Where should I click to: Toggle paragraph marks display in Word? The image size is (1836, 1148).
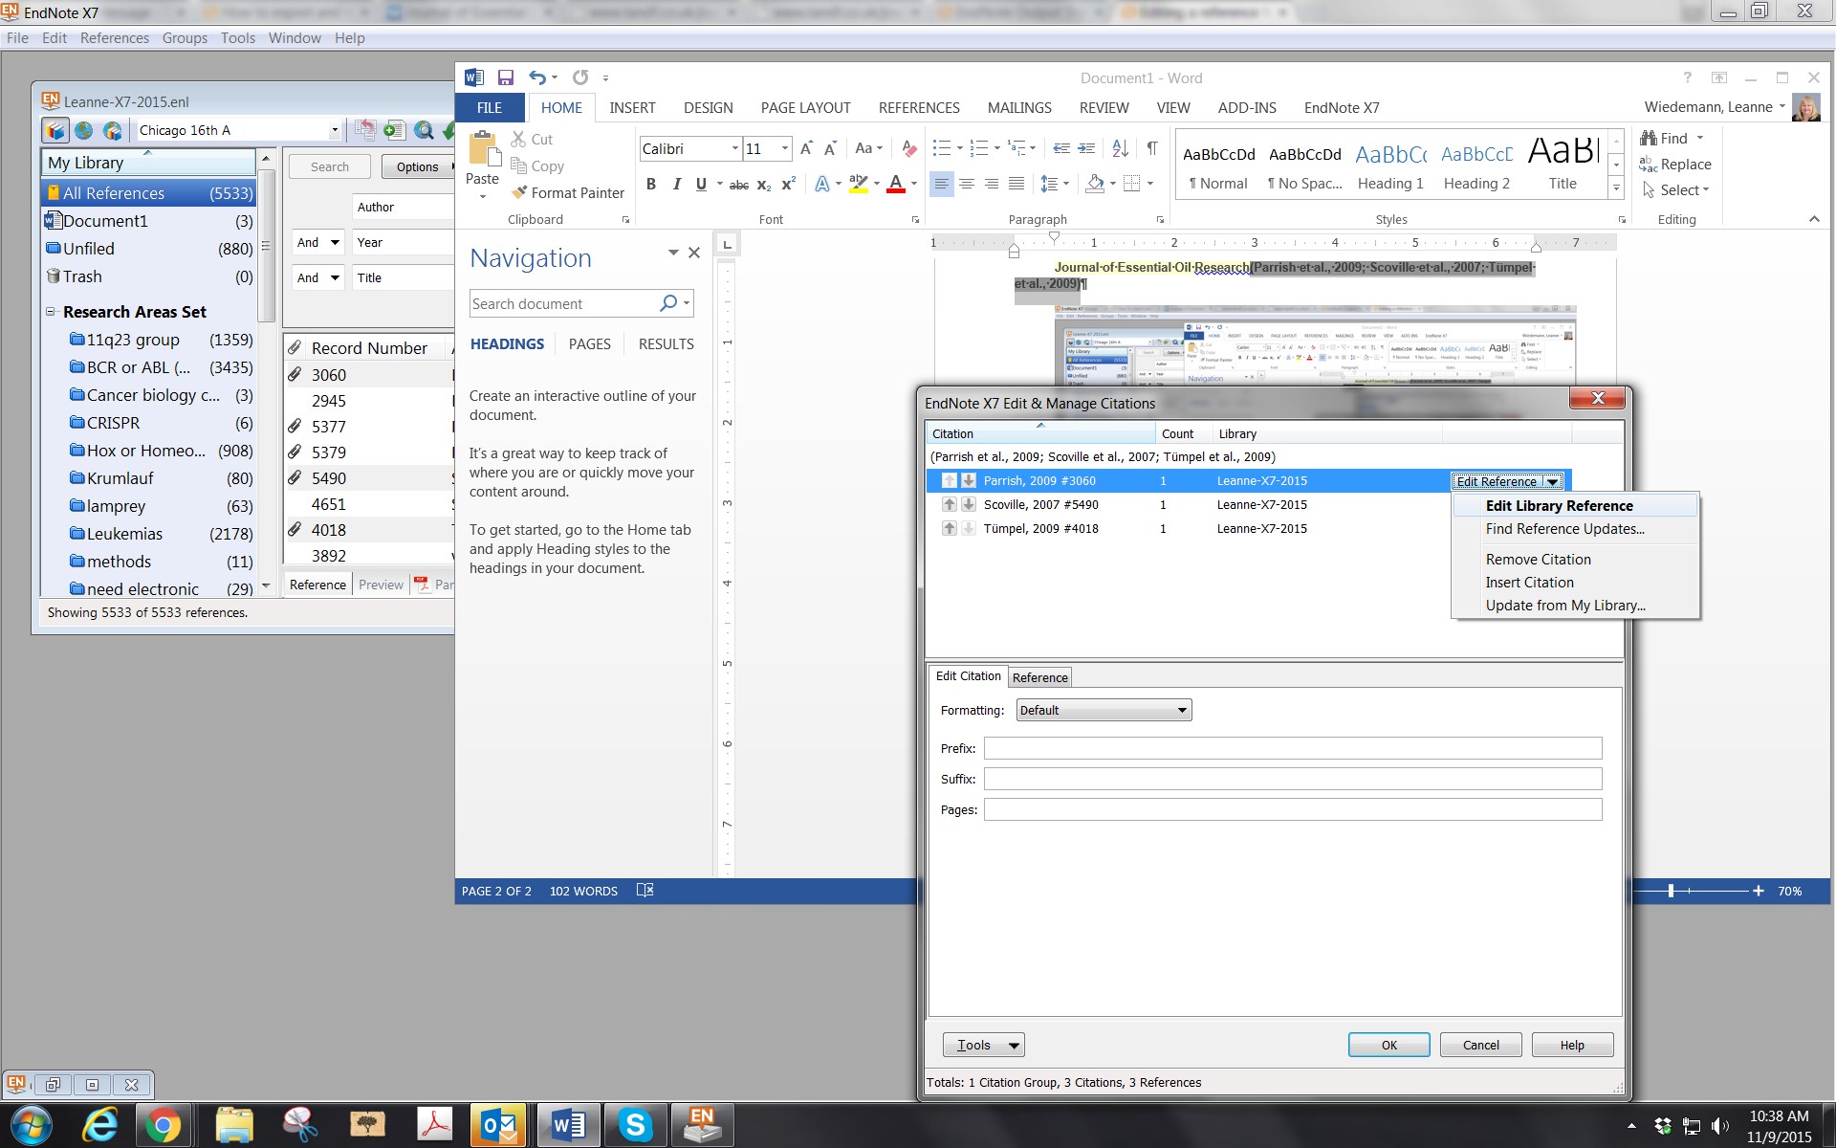click(1150, 149)
